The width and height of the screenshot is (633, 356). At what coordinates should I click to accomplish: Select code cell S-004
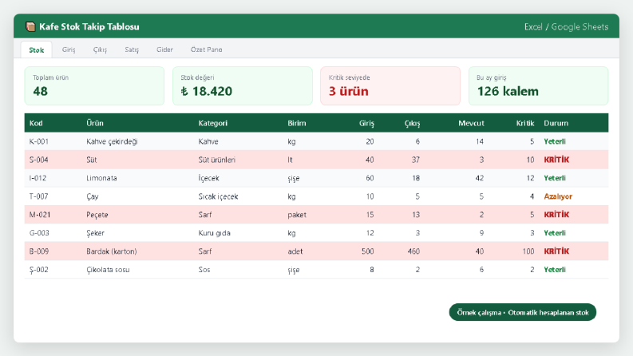pos(39,160)
